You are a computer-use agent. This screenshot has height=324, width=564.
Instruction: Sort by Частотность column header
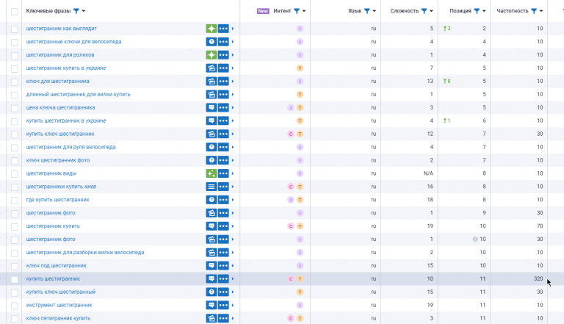coord(512,11)
